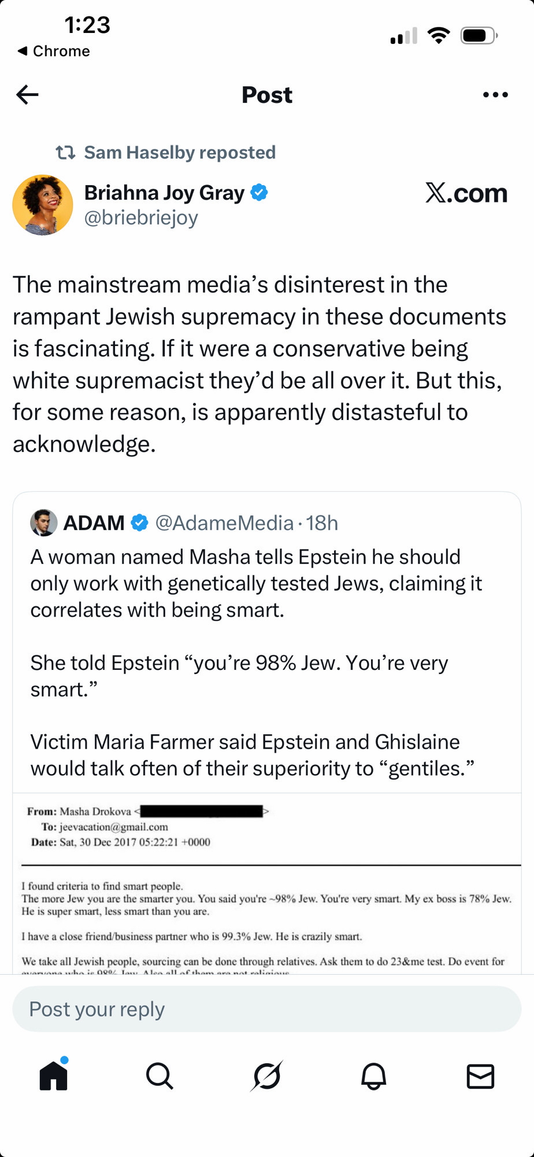Open Sam Haselby reposted label

tap(180, 153)
